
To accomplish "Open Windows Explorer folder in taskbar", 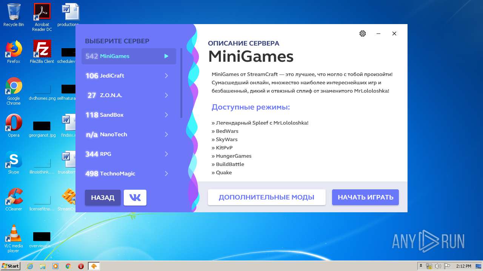I will point(43,266).
